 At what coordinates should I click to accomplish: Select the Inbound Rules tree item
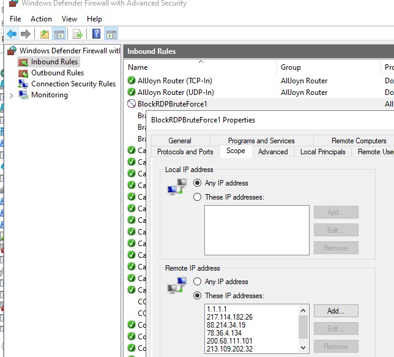click(x=54, y=62)
